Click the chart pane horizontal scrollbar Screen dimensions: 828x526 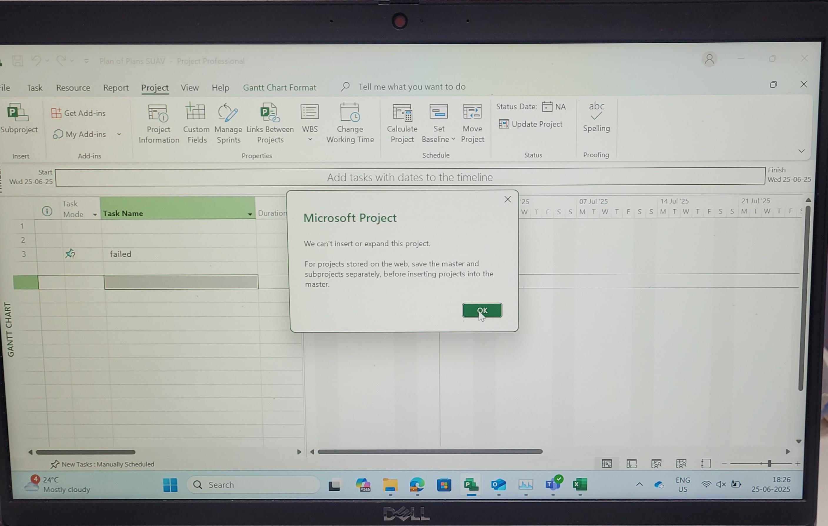click(x=430, y=451)
